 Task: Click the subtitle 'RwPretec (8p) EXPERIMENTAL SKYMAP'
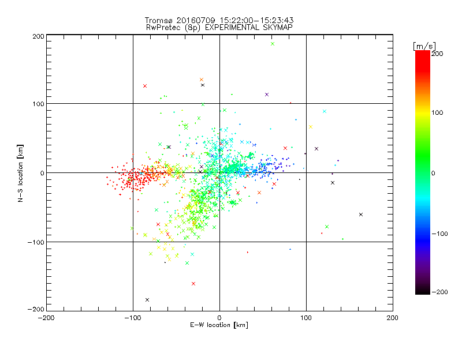coord(219,28)
